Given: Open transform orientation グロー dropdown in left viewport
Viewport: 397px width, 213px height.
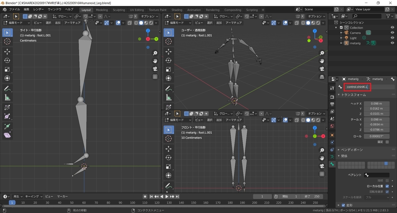Looking at the screenshot, I should (x=62, y=16).
